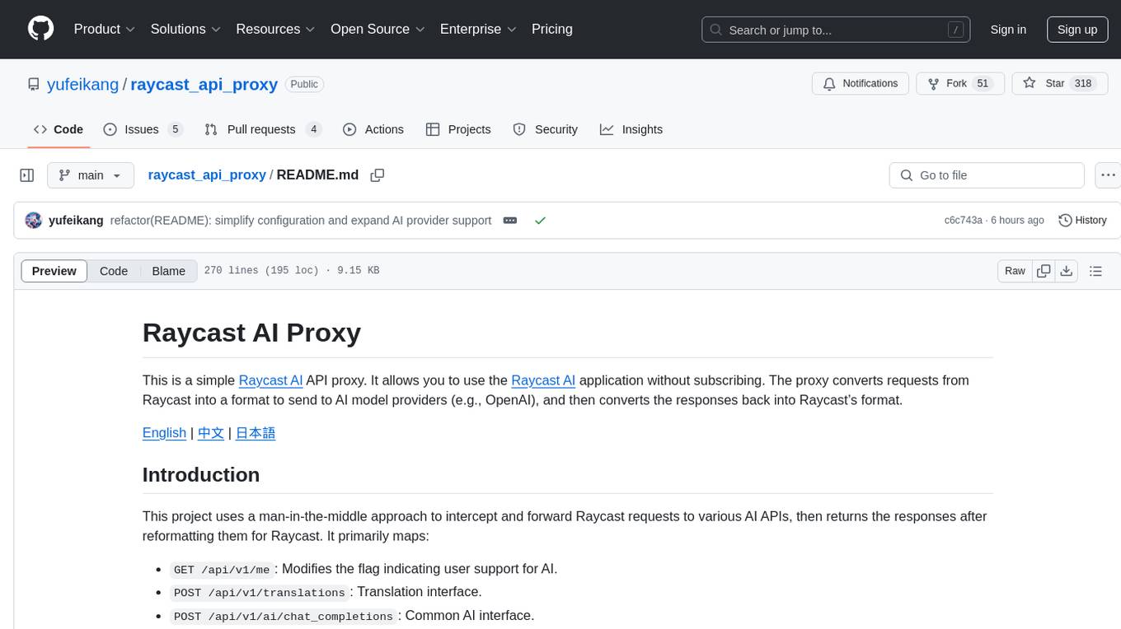The height and width of the screenshot is (629, 1121).
Task: Click the Introduction heading
Action: coord(201,475)
